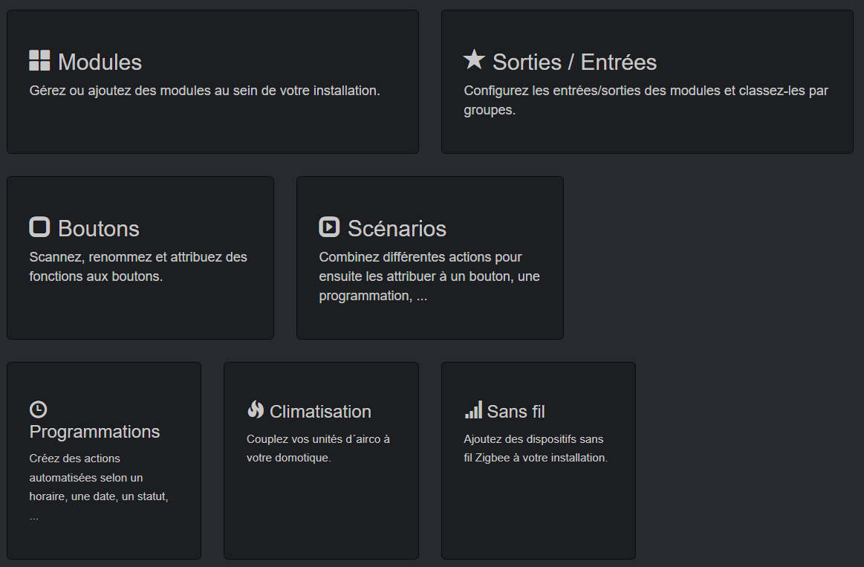This screenshot has width=864, height=567.
Task: Open the Sorties / Entrées title
Action: coord(574,62)
